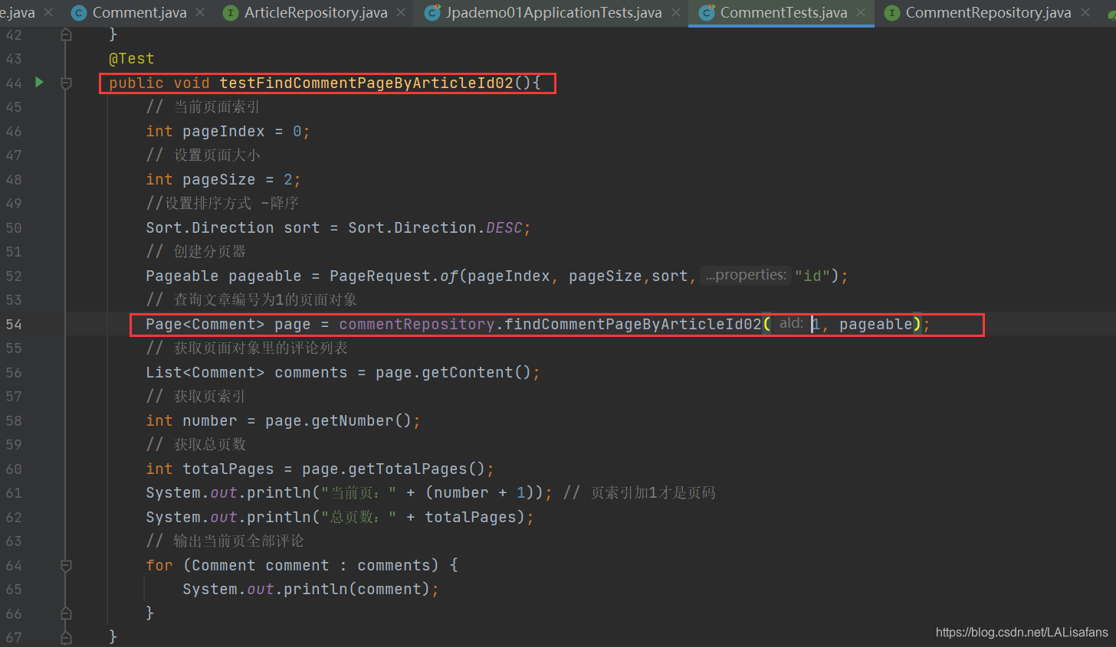This screenshot has width=1116, height=647.
Task: Close the CommentRepository.java tab
Action: (x=1085, y=13)
